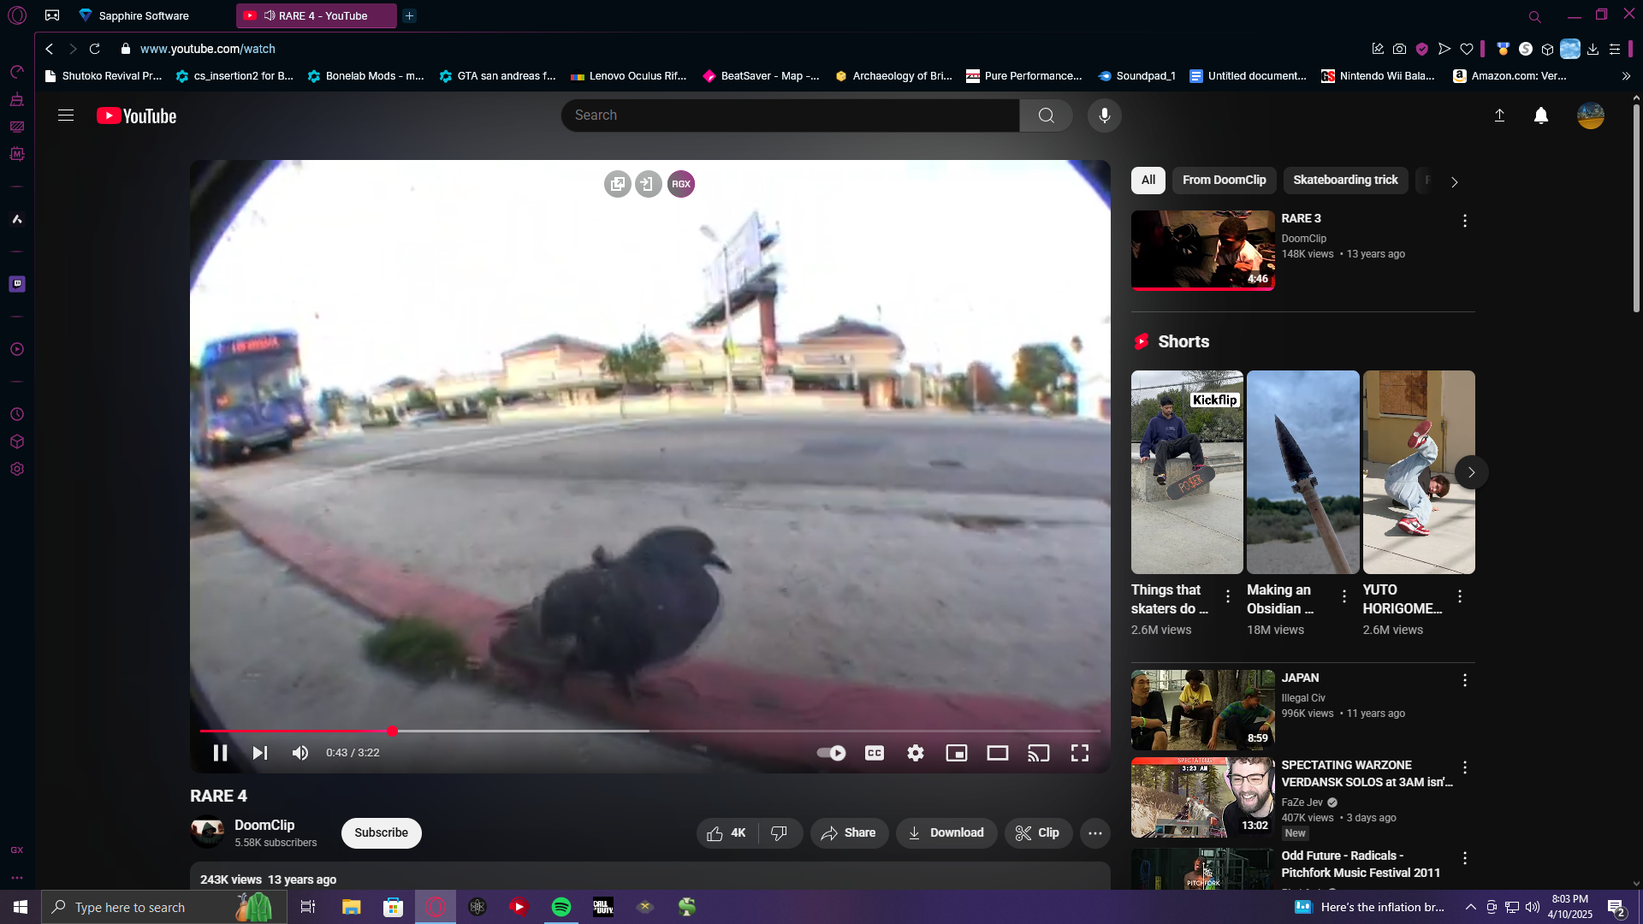Select the Skateboarding trick chip

[x=1344, y=180]
